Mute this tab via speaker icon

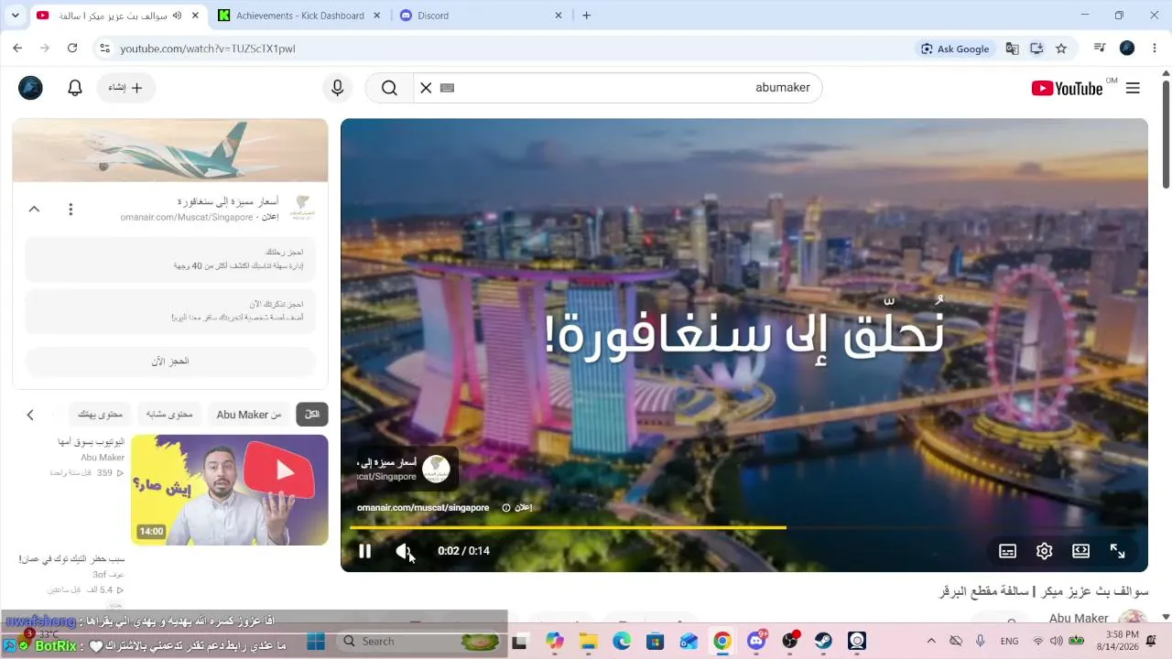(x=177, y=16)
